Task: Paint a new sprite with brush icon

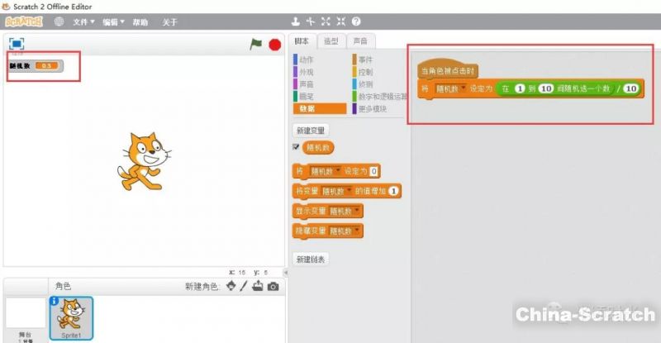Action: pos(244,286)
